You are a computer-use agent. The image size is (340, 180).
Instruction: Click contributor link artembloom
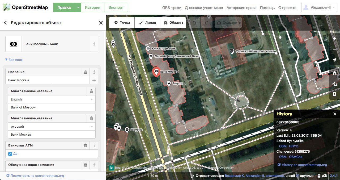click(x=275, y=176)
